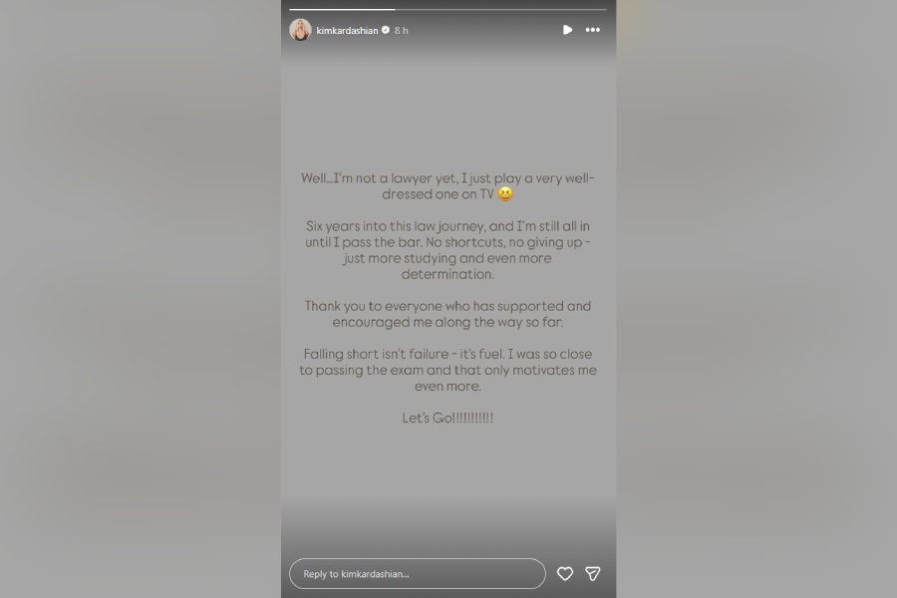Share the story via paper plane icon
Image resolution: width=897 pixels, height=598 pixels.
pyautogui.click(x=593, y=573)
